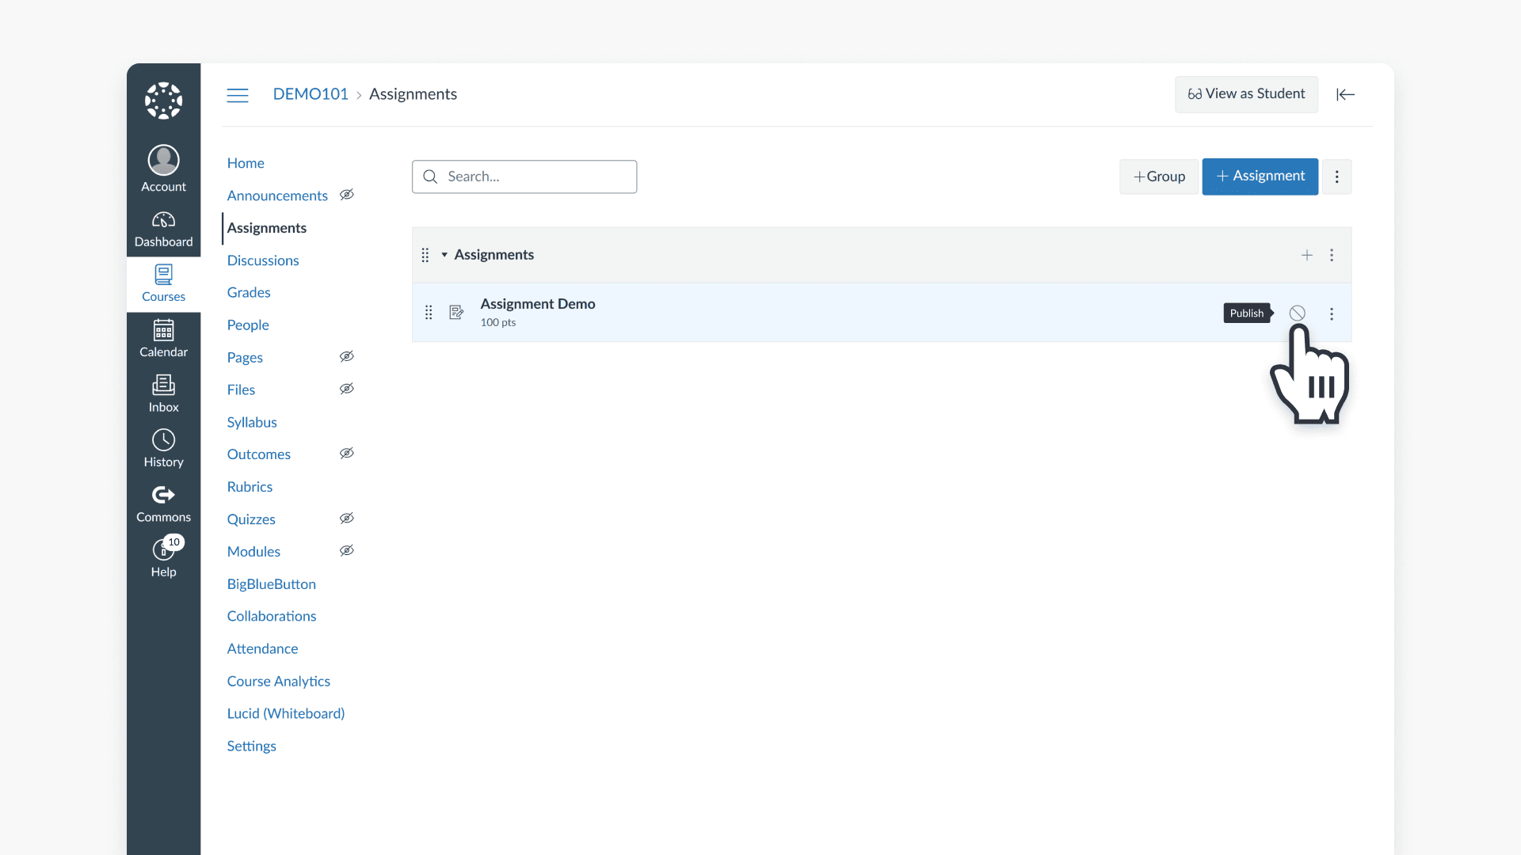
Task: Open the Account profile panel
Action: coord(163,168)
